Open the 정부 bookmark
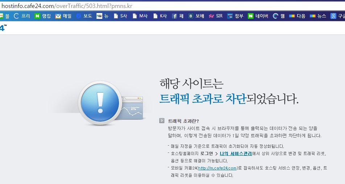Screen dimensions: 345x184 click(x=235, y=16)
